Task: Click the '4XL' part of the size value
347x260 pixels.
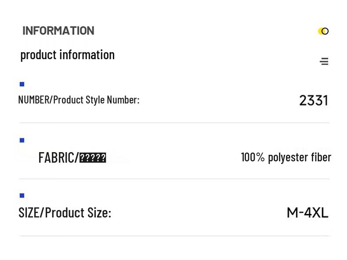Action: (316, 213)
